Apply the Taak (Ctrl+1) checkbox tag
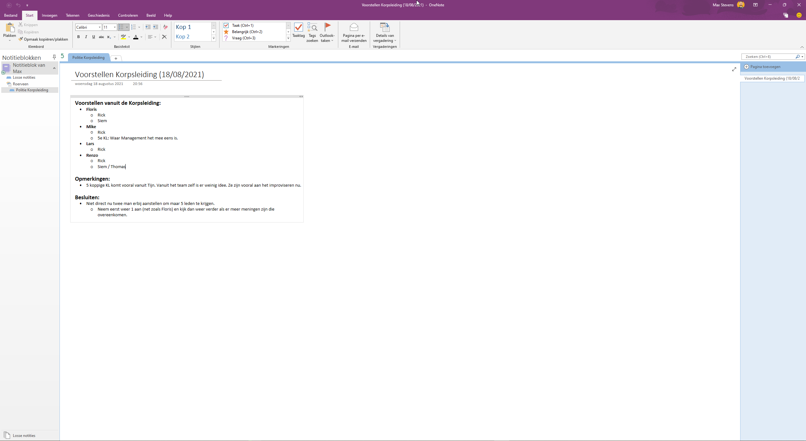This screenshot has width=806, height=441. 243,25
